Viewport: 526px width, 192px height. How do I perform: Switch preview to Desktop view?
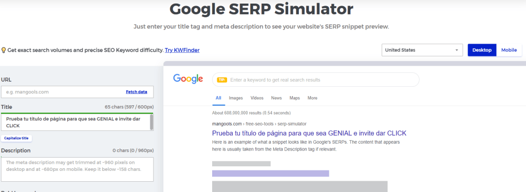482,50
